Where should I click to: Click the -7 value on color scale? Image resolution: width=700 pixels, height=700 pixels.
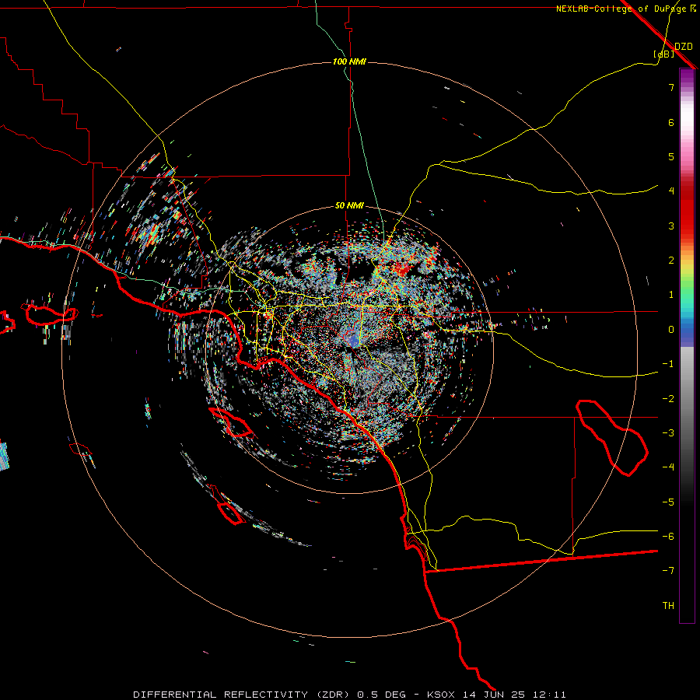click(x=668, y=571)
